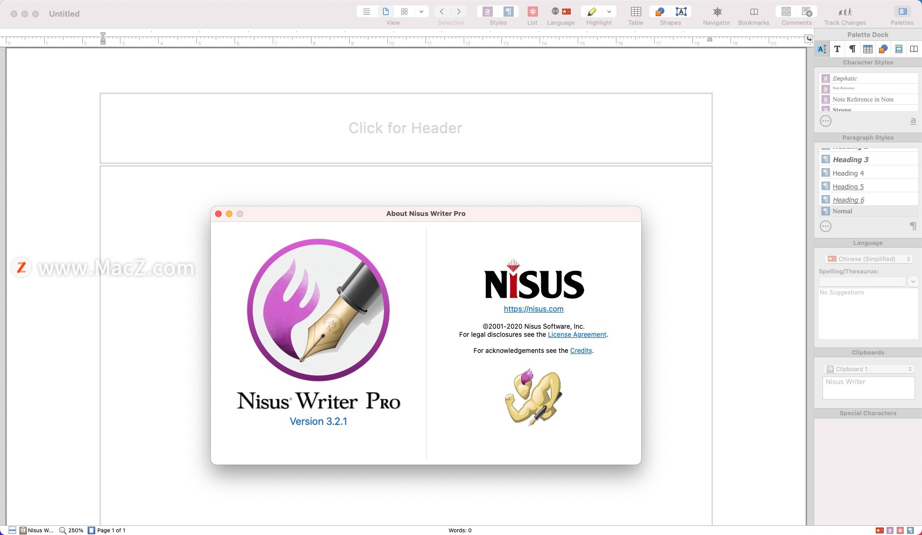
Task: Apply the Emphatic character style
Action: coord(868,78)
